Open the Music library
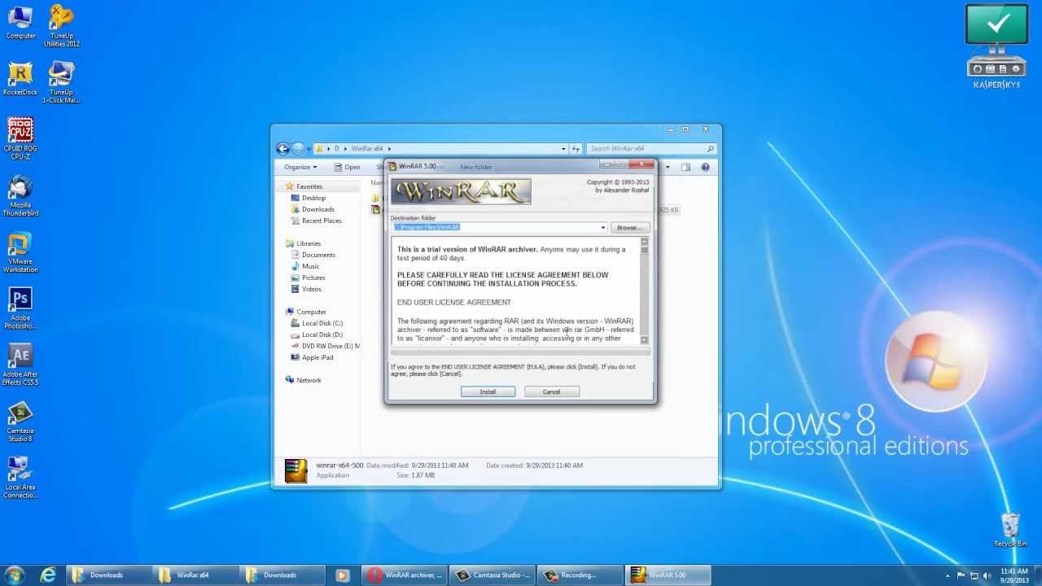The height and width of the screenshot is (586, 1042). pos(310,266)
